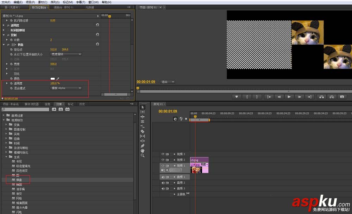Select the Hand tool
The image size is (352, 214).
coord(143,151)
